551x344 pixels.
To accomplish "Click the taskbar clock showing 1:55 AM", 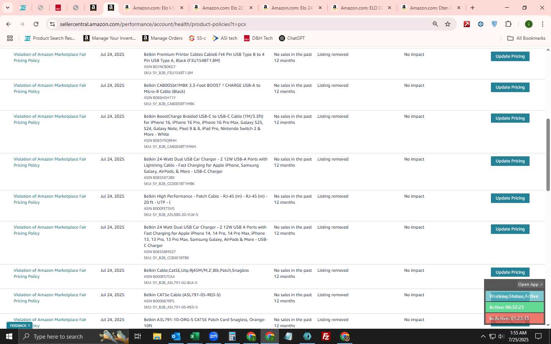I will (518, 336).
